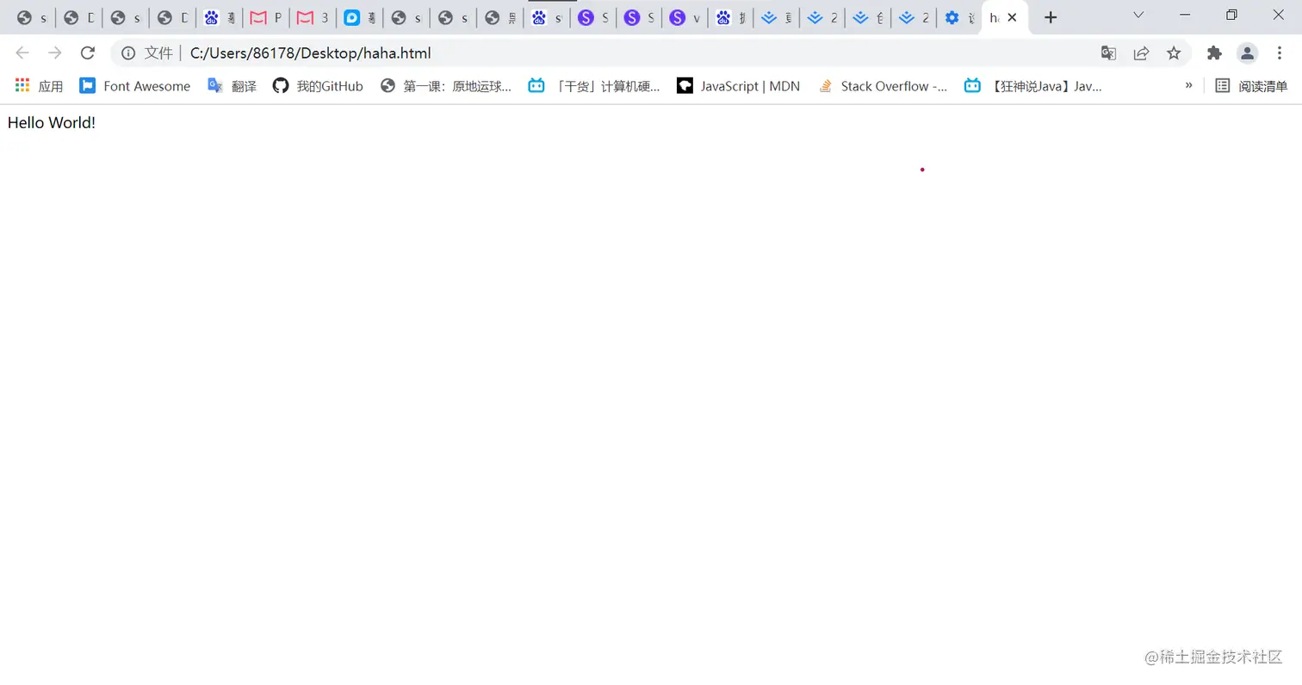Click the browser profile avatar
This screenshot has height=685, width=1302.
(1247, 52)
